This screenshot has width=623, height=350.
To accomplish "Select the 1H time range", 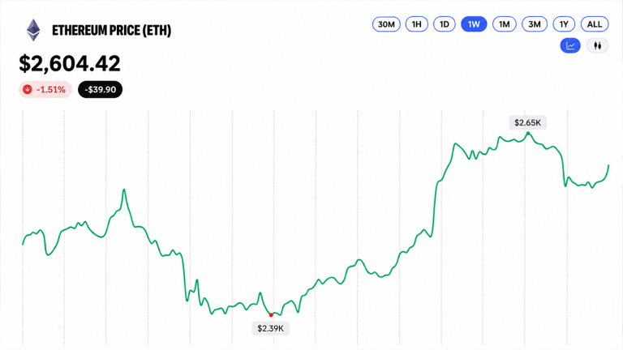I will 416,24.
